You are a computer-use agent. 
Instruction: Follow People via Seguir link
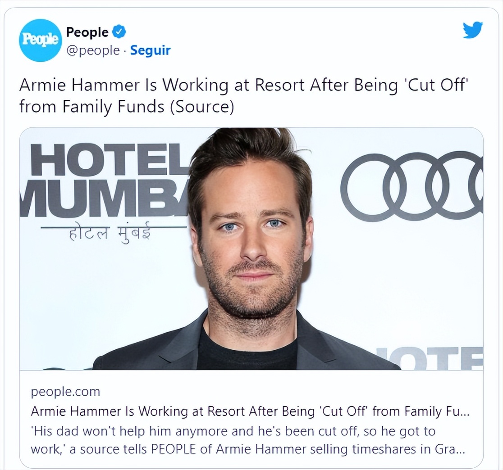(x=150, y=50)
